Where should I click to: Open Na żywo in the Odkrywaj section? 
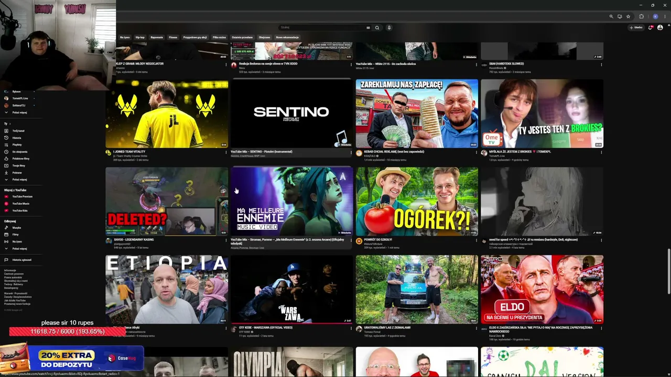(x=17, y=241)
